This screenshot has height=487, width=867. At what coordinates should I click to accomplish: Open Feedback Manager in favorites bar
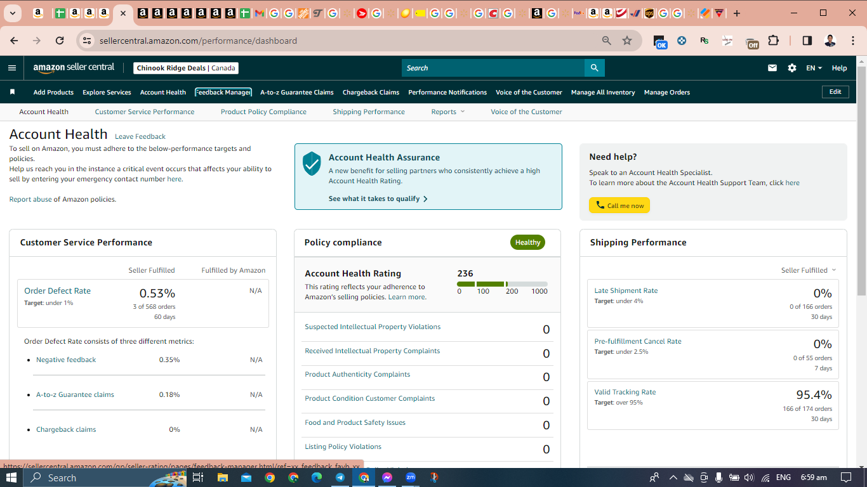click(x=223, y=92)
